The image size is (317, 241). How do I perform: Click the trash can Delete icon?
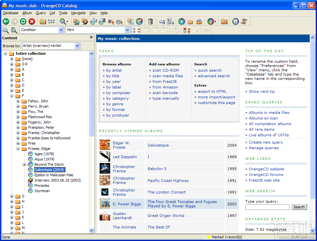(x=151, y=21)
